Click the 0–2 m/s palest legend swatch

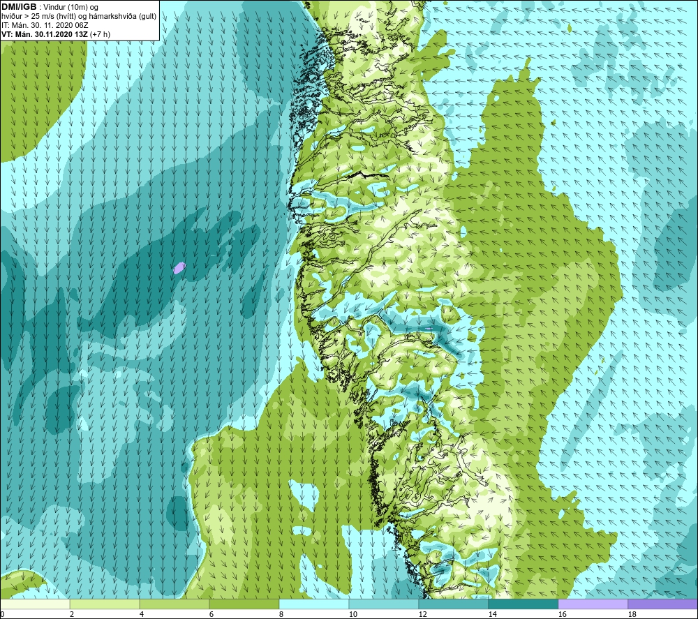point(35,604)
